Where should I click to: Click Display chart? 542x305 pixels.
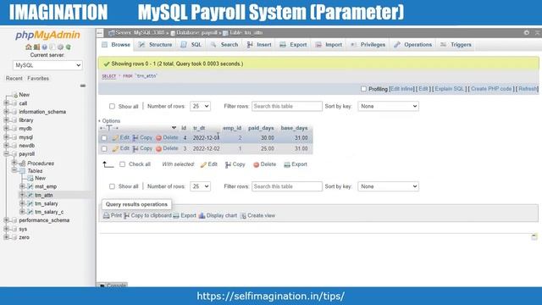(218, 215)
